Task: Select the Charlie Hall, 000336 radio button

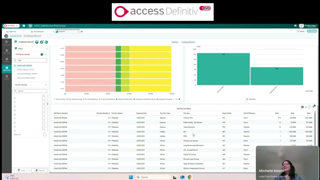Action: pos(15,65)
